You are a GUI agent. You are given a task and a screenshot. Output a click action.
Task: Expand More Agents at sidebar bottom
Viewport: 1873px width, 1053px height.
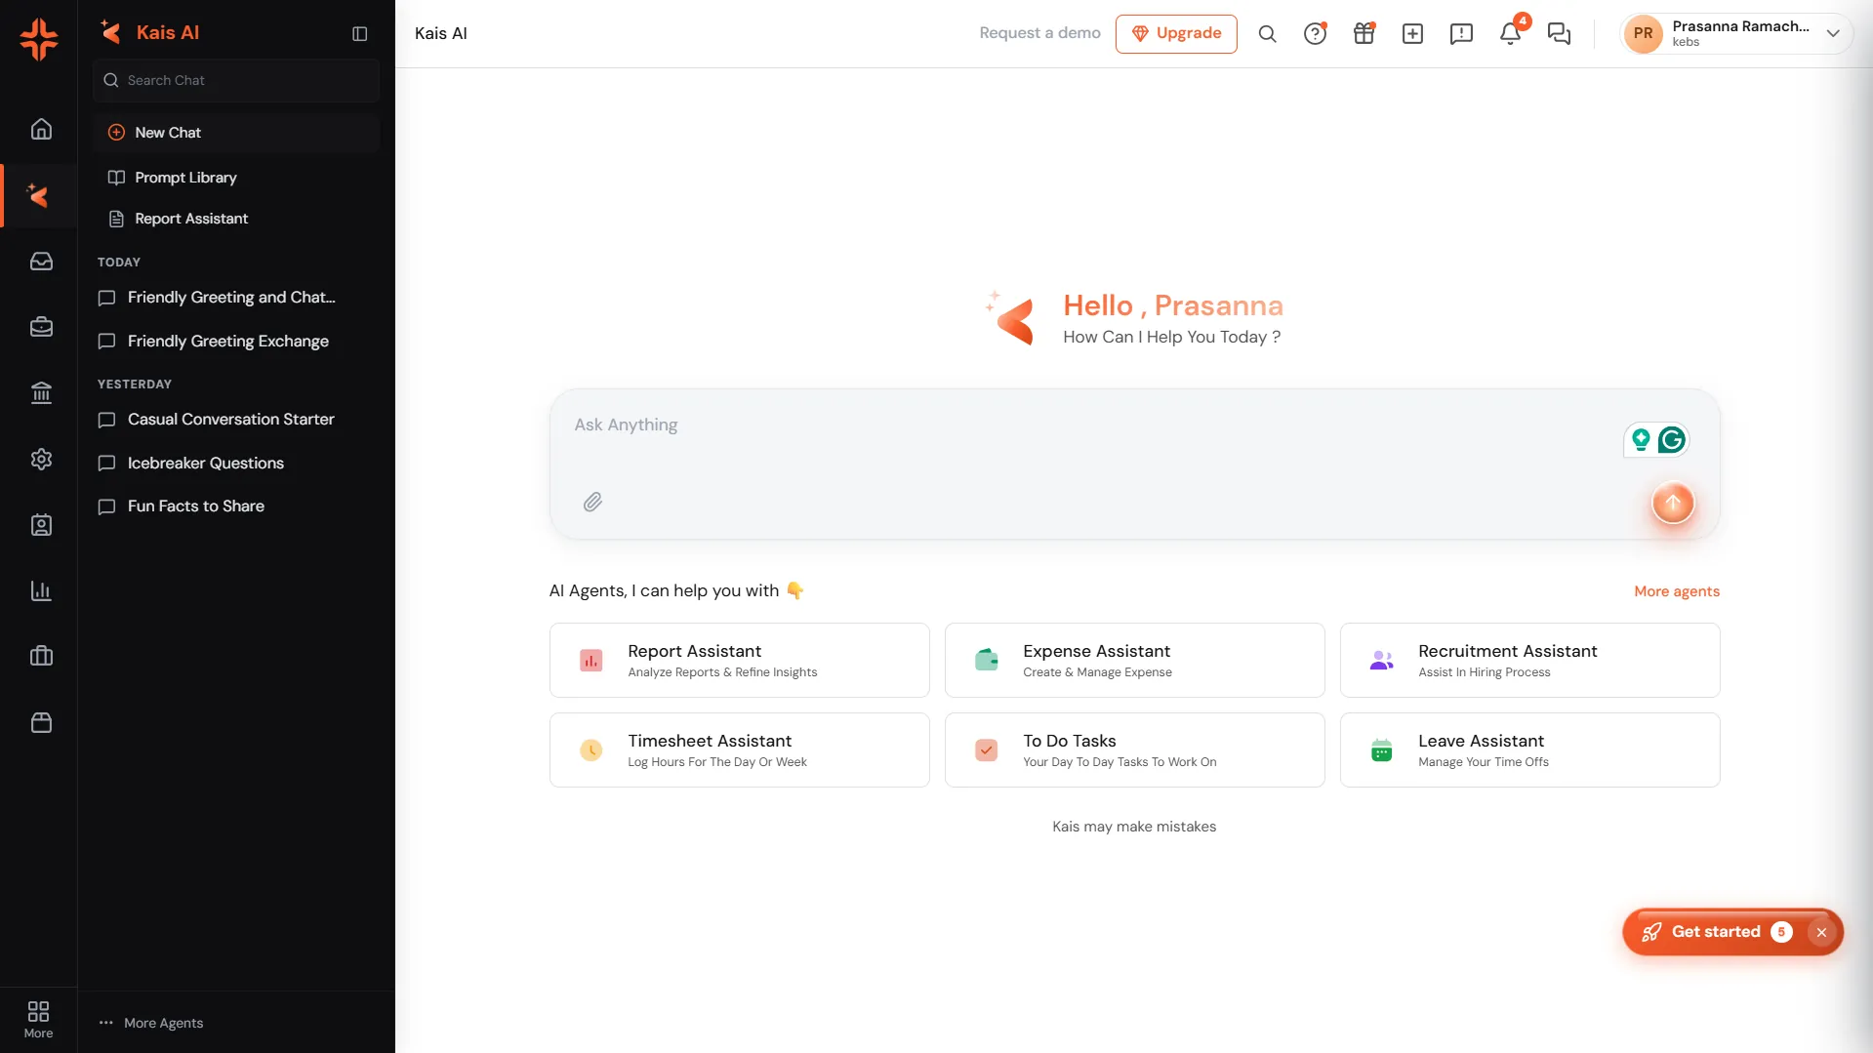tap(151, 1023)
